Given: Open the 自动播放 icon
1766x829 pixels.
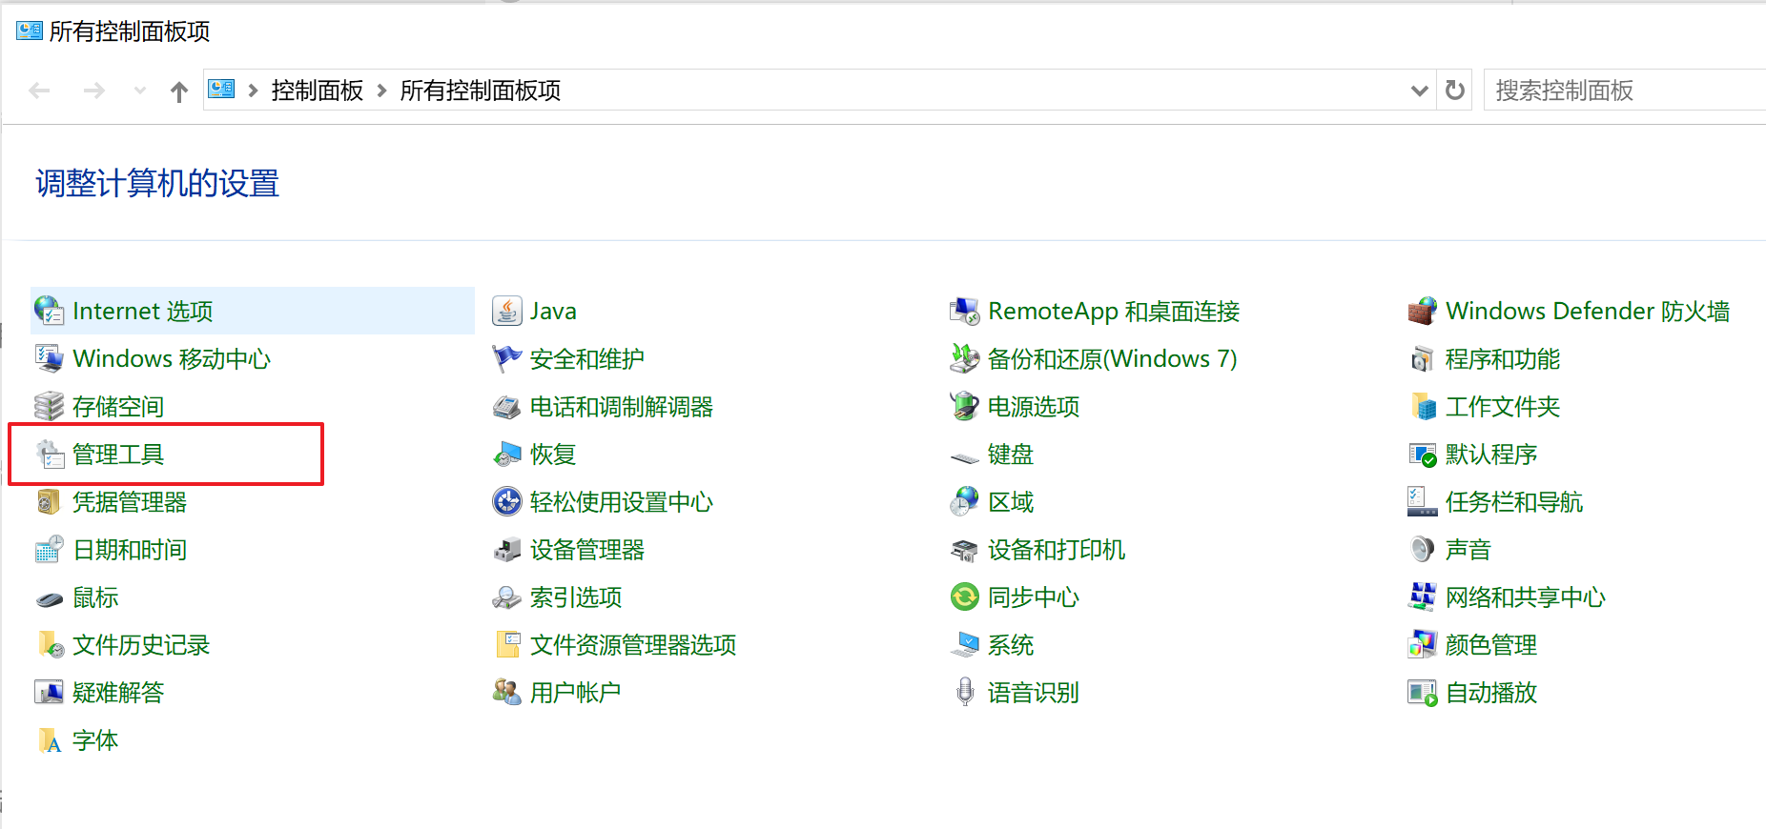Looking at the screenshot, I should 1422,693.
